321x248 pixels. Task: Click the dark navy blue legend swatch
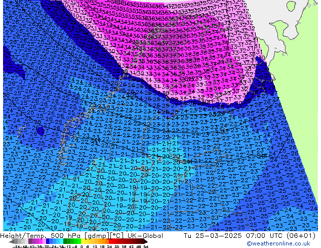48,241
